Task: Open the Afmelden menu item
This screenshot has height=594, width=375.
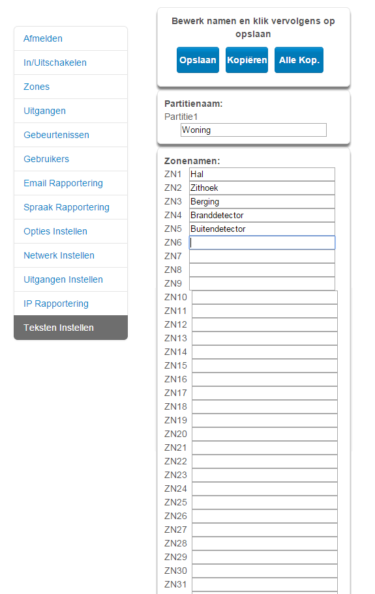Action: coord(70,38)
